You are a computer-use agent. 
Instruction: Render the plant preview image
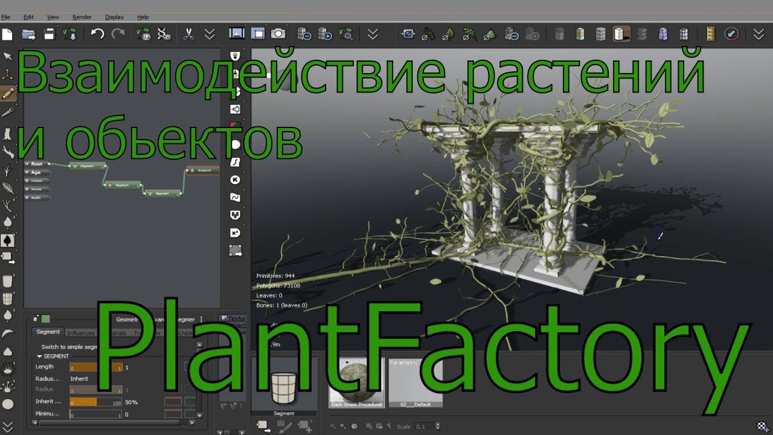(237, 34)
